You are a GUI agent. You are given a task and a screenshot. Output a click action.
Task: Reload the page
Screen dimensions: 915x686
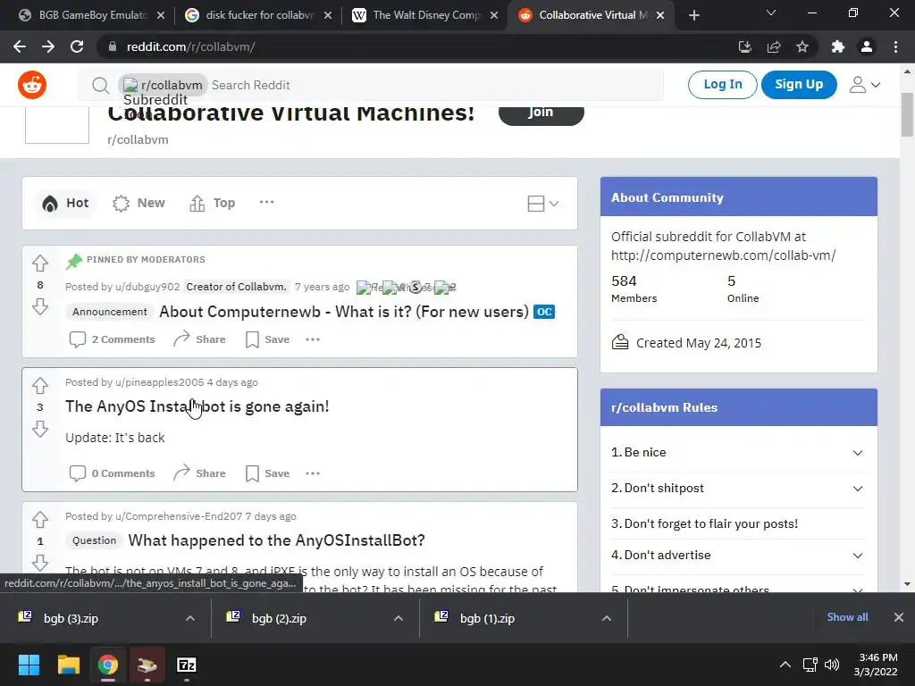(77, 46)
